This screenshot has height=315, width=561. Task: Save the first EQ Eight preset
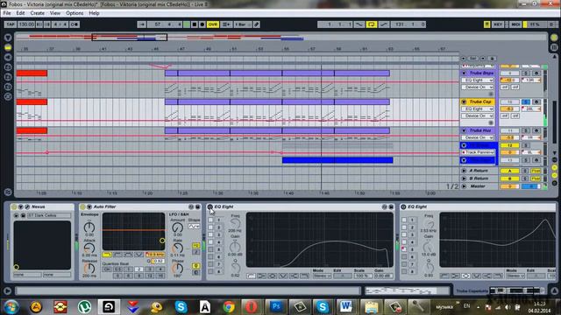coord(391,206)
